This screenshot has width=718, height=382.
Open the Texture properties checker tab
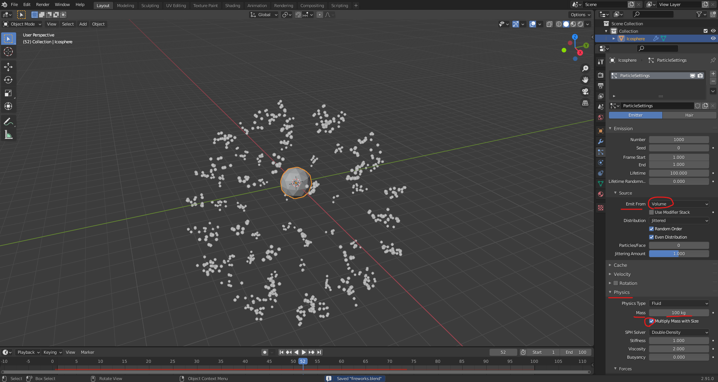point(601,208)
